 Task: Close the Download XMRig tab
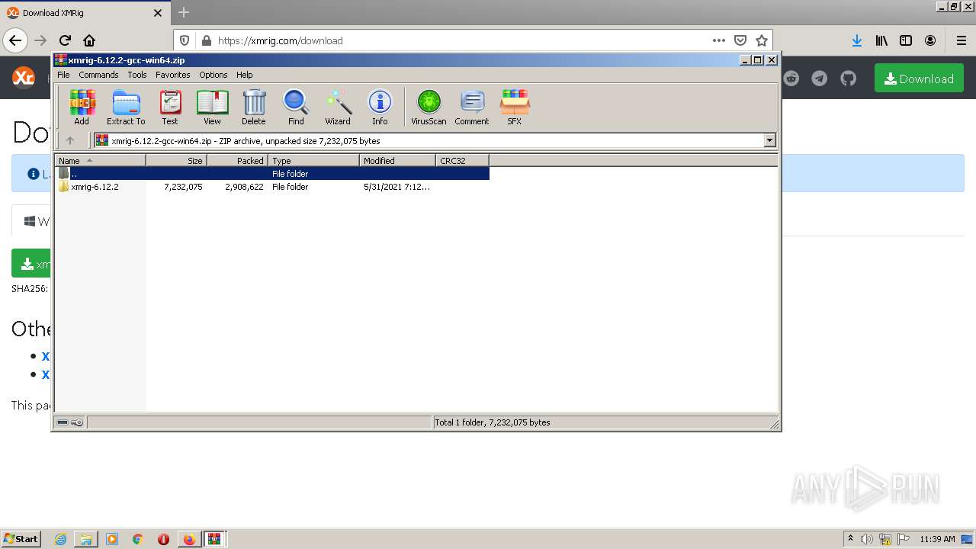(x=158, y=13)
